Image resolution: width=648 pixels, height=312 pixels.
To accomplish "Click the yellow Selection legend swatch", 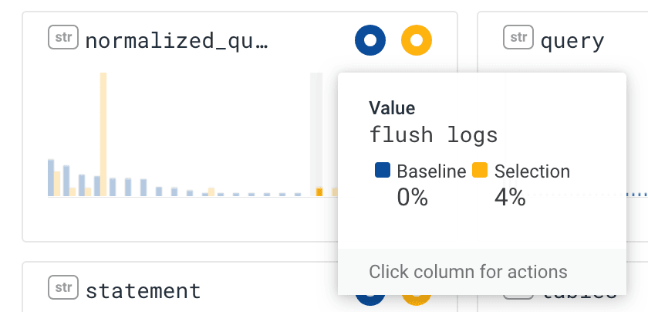I will [480, 170].
